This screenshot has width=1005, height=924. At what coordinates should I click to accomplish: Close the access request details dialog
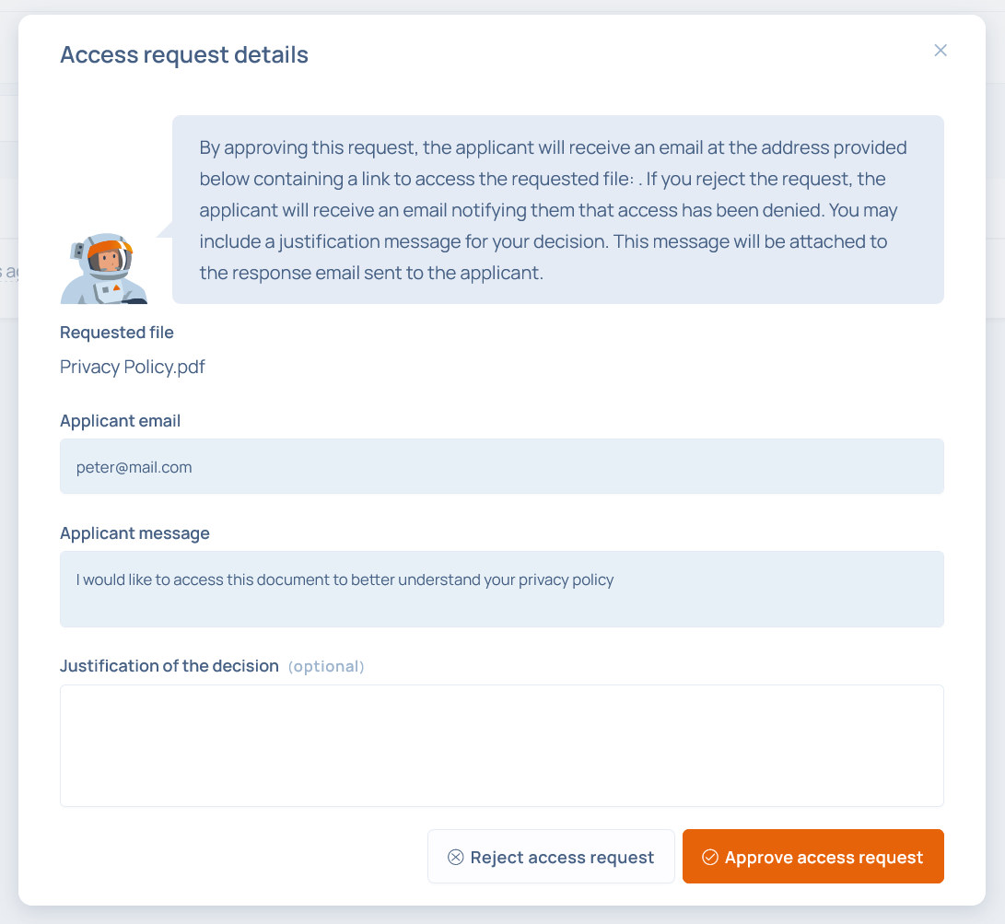(x=941, y=51)
